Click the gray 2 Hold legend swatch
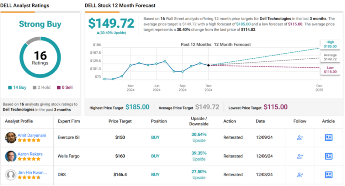 tap(34, 88)
